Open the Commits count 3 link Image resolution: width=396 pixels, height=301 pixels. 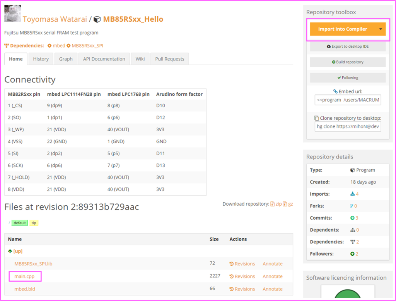point(357,218)
